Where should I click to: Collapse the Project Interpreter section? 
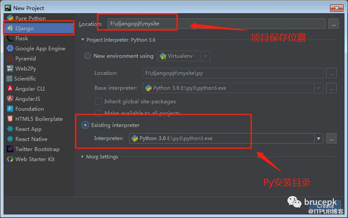click(83, 40)
